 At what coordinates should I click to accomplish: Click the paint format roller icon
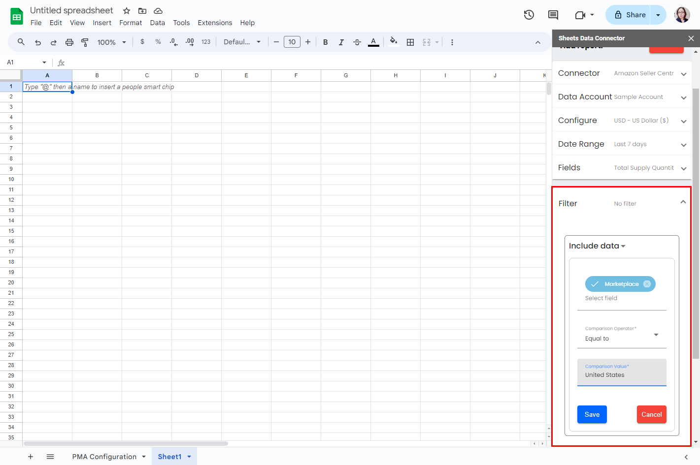click(x=85, y=42)
